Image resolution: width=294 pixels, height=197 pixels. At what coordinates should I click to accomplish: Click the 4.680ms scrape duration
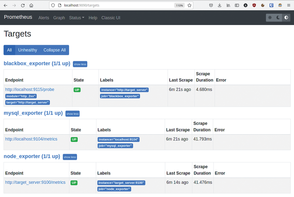(x=204, y=89)
